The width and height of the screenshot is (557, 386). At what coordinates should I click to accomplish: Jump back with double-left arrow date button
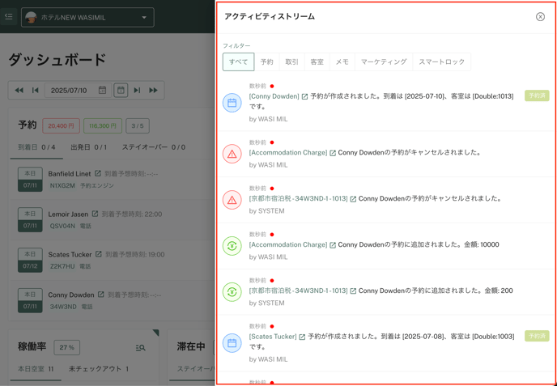click(19, 90)
